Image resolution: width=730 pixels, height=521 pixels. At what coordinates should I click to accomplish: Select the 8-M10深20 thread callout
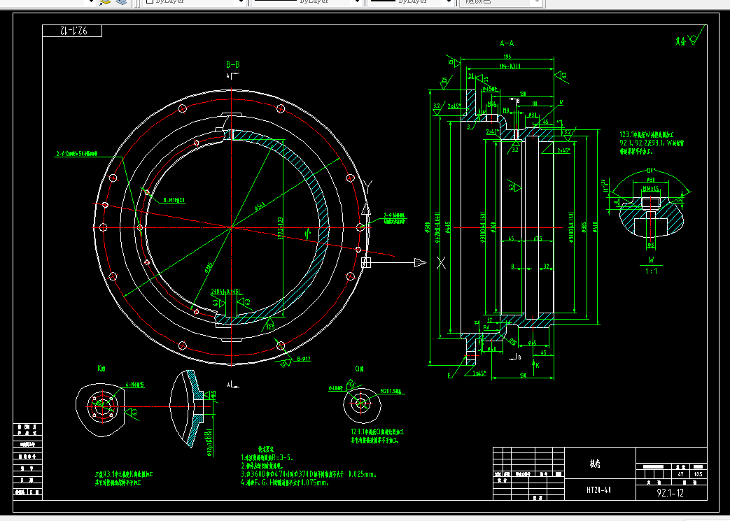pos(174,201)
